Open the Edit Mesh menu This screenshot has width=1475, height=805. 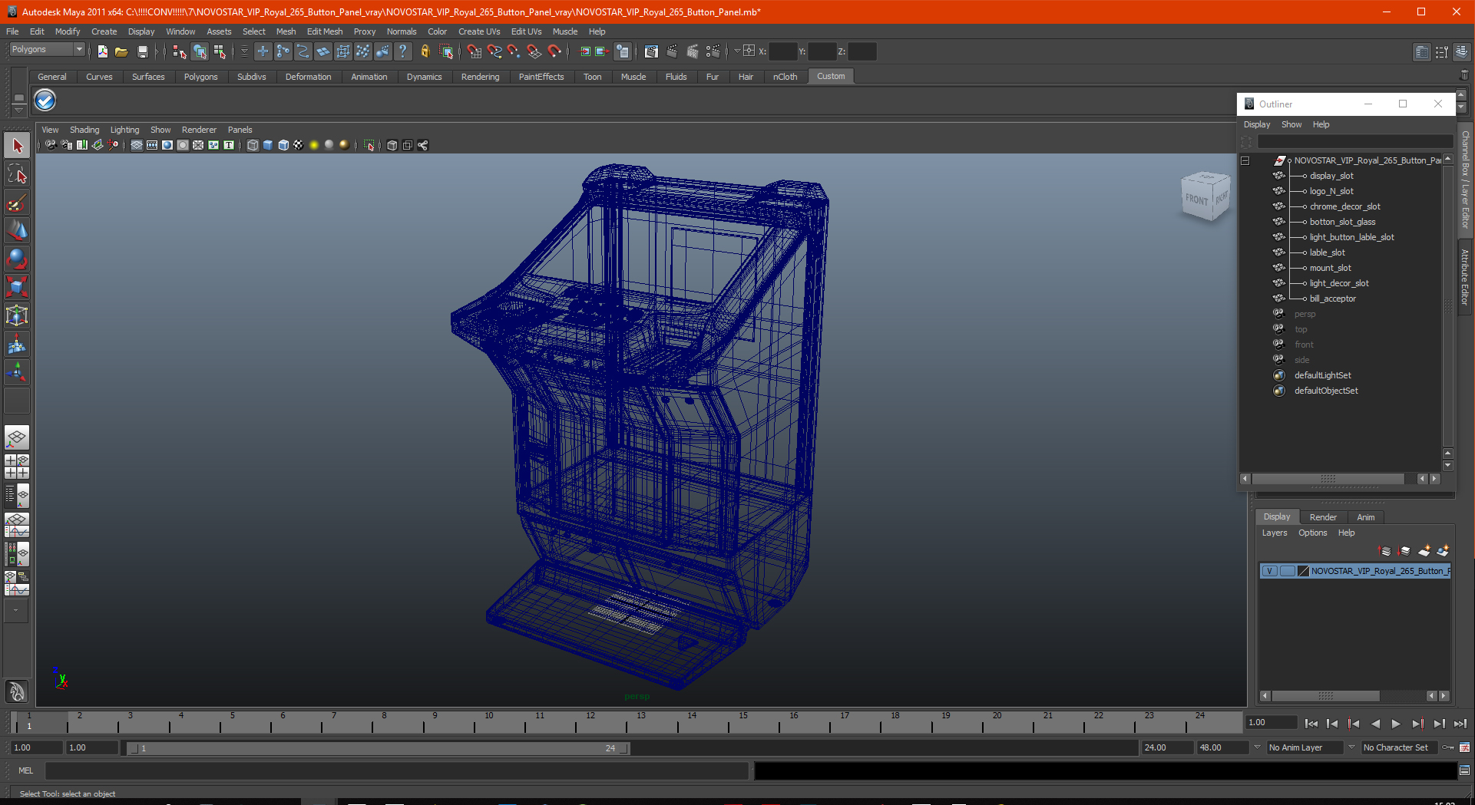[325, 31]
